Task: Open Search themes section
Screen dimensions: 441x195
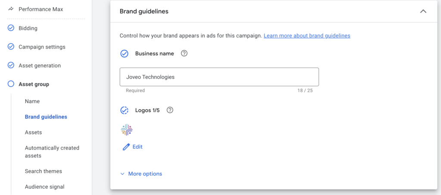Action: click(43, 171)
